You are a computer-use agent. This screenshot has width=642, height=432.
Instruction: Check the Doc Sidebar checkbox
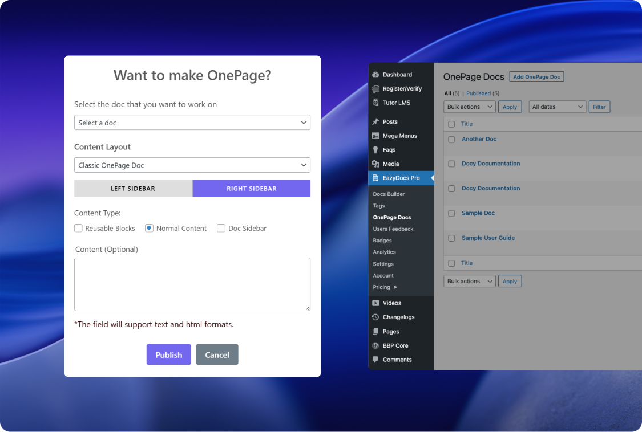(221, 229)
